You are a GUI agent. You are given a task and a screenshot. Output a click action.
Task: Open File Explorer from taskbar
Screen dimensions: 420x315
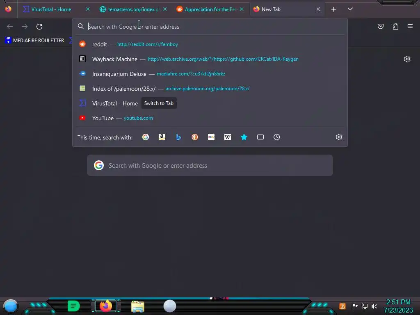pos(138,306)
